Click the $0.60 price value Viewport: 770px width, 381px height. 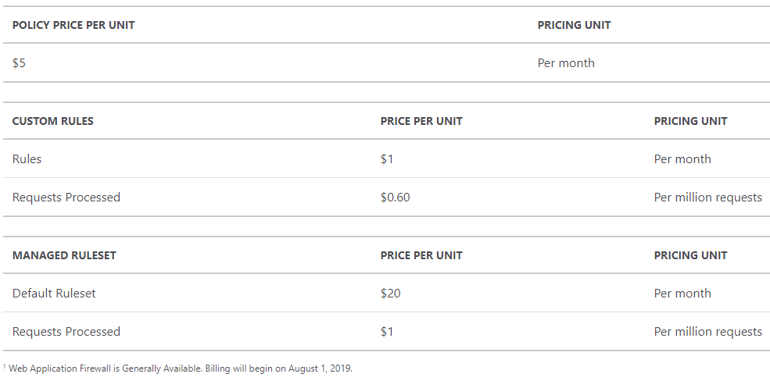pyautogui.click(x=396, y=198)
